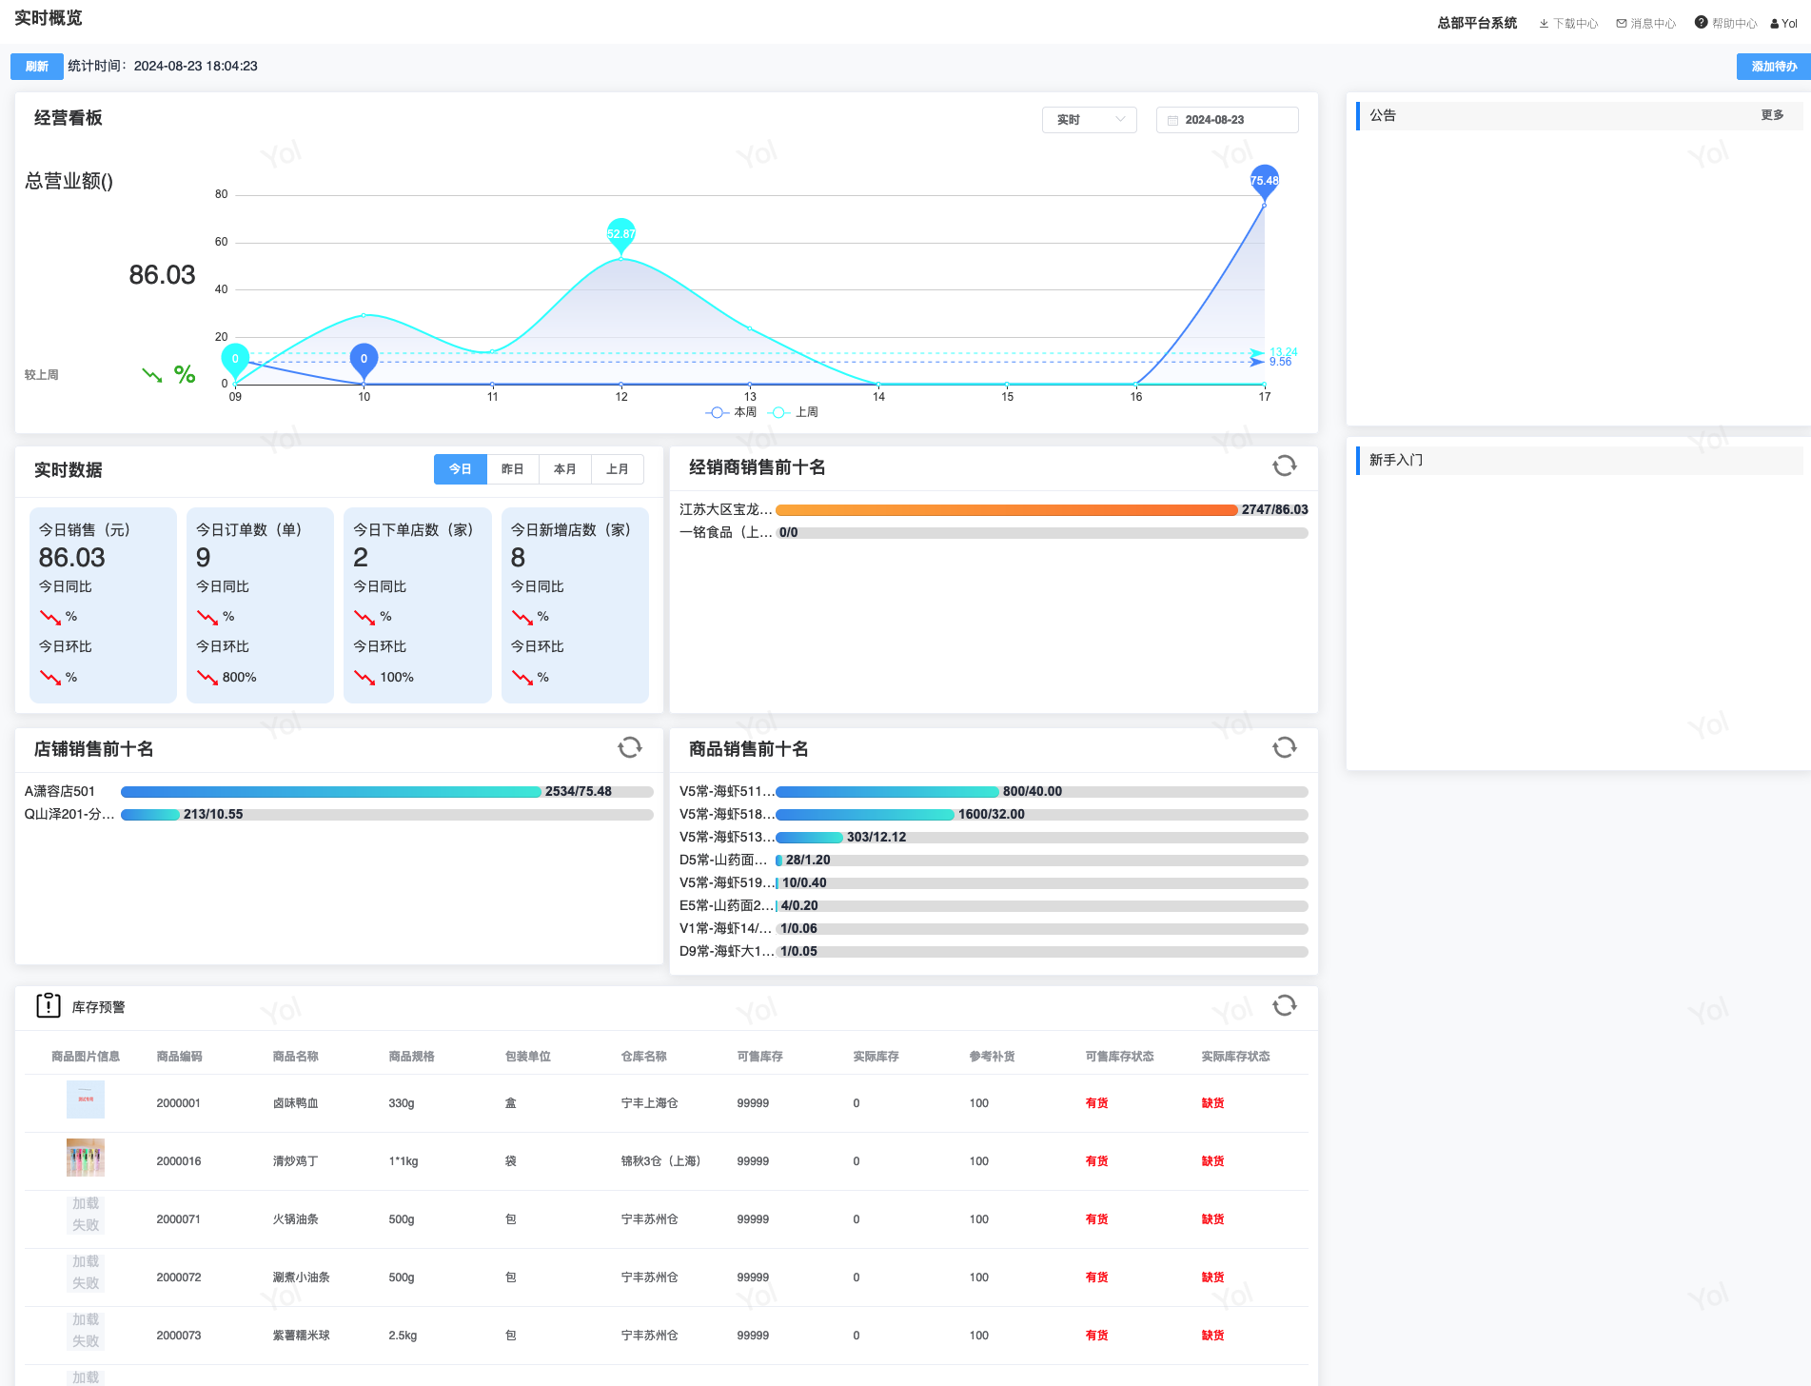Click the 刷新 button
The height and width of the screenshot is (1386, 1811).
pos(37,66)
